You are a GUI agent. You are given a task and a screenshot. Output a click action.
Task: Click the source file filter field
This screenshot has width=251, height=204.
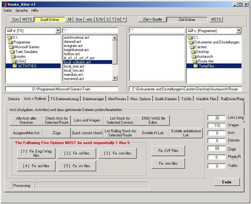coord(90,30)
